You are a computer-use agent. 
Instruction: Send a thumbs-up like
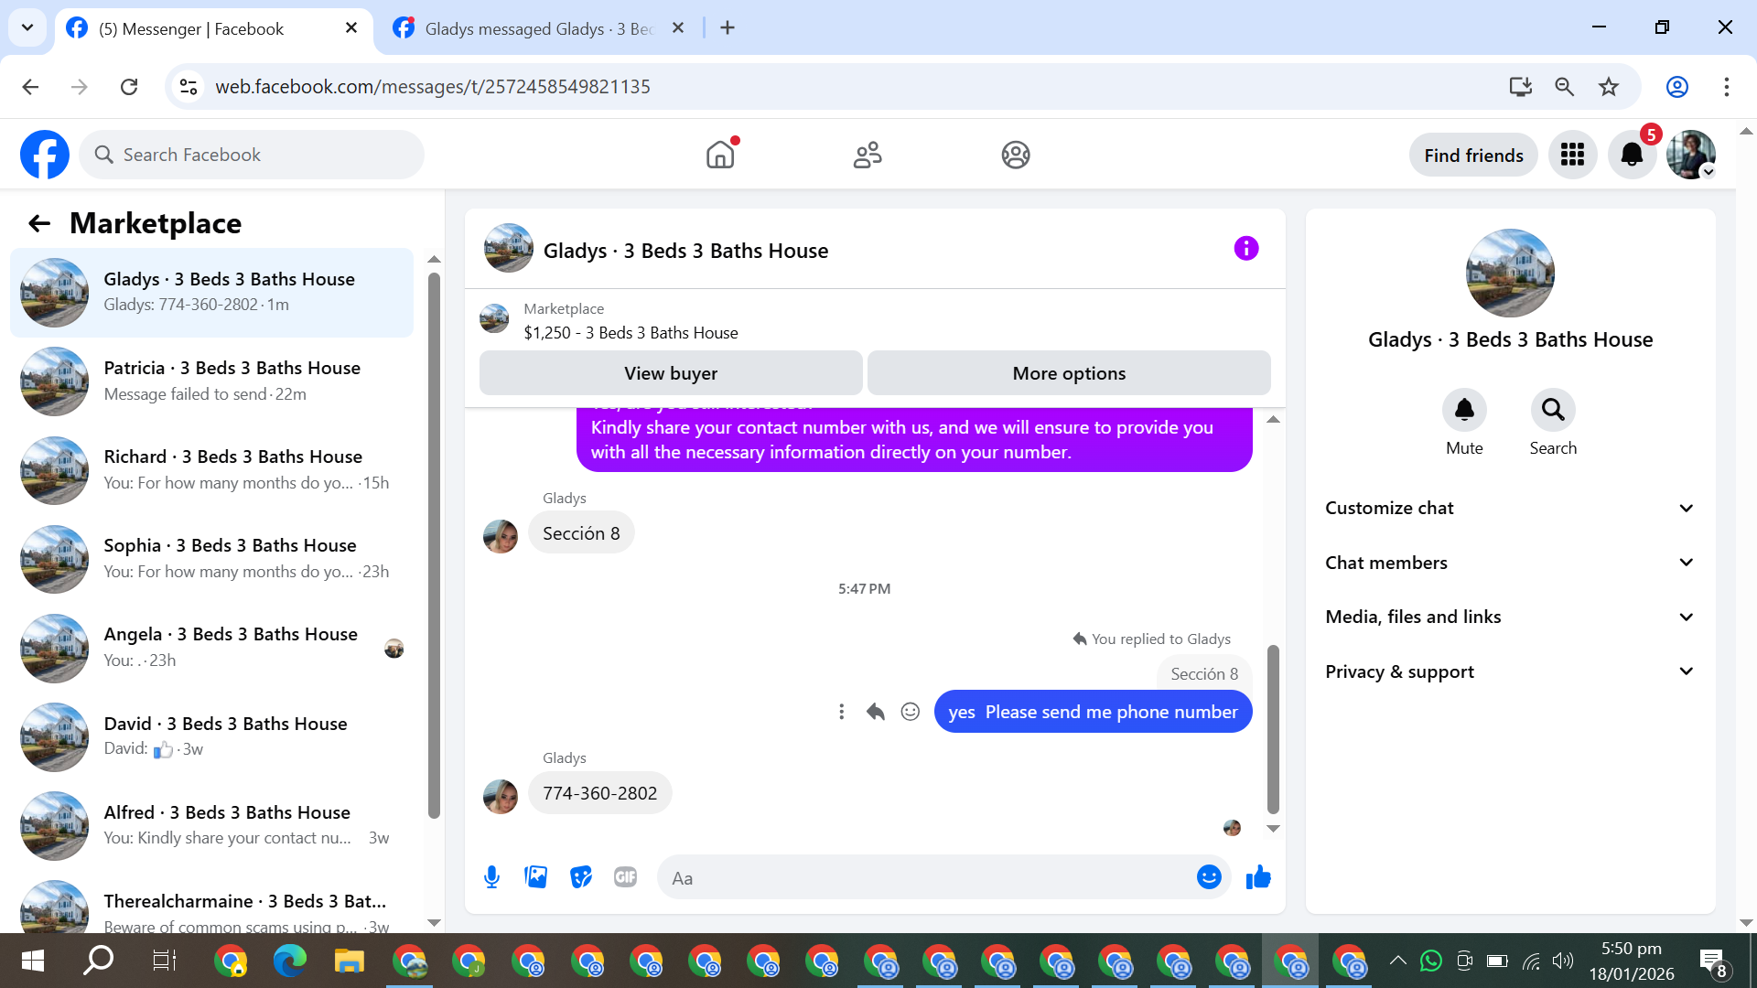1258,877
